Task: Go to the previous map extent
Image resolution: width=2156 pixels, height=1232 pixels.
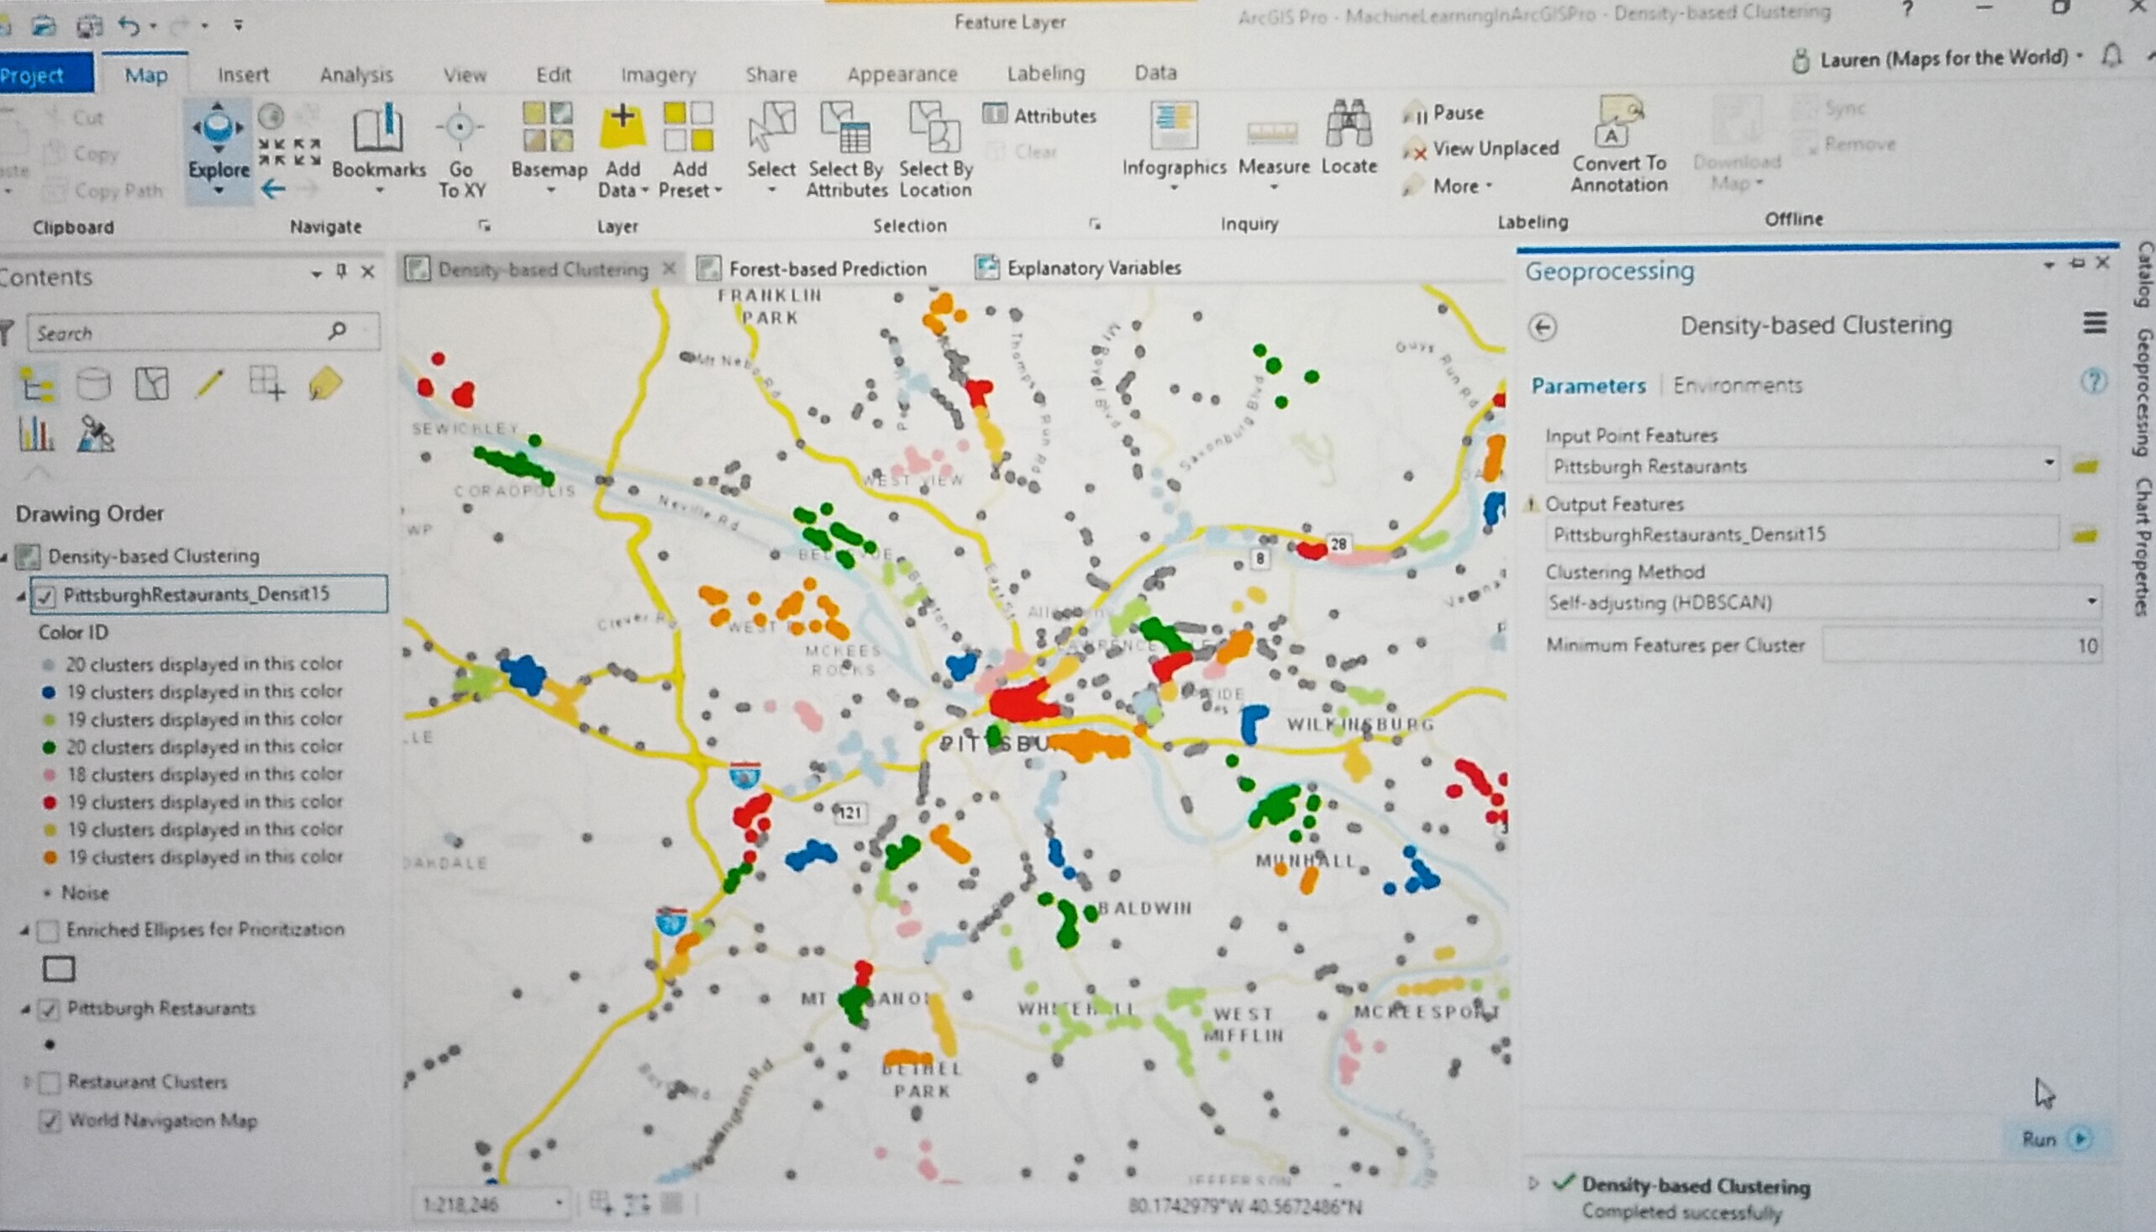Action: tap(272, 189)
